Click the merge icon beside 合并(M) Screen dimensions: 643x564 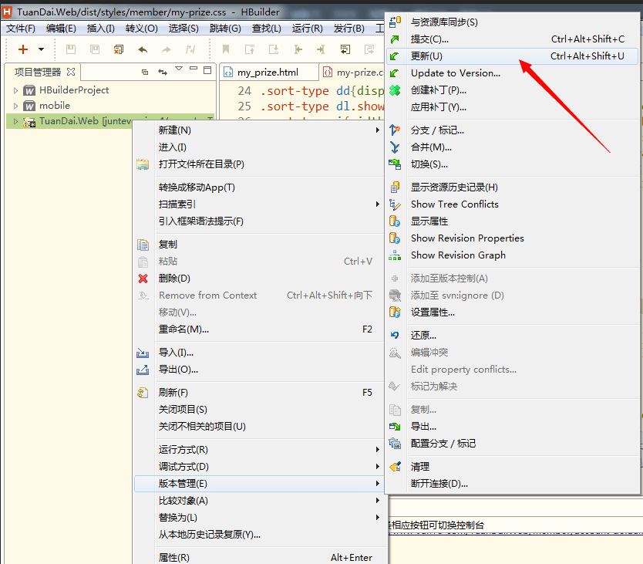(396, 147)
